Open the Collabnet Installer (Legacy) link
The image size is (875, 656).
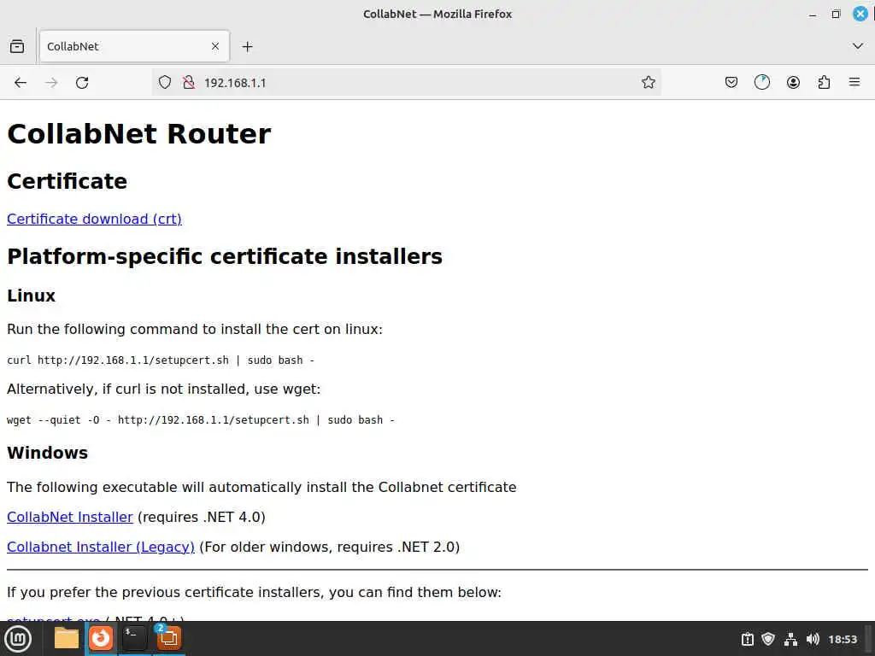(101, 547)
